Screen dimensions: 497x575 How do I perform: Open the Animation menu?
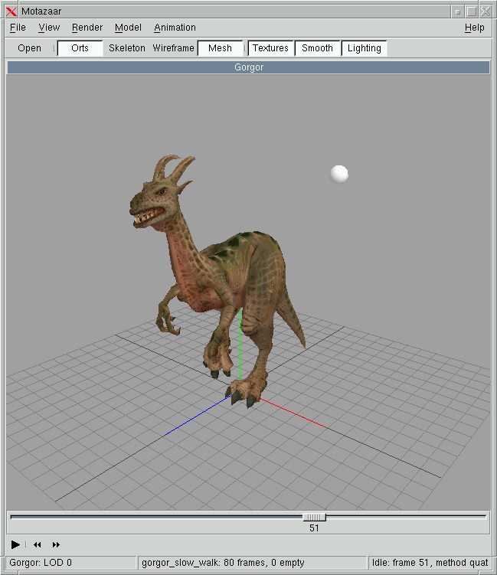[175, 28]
